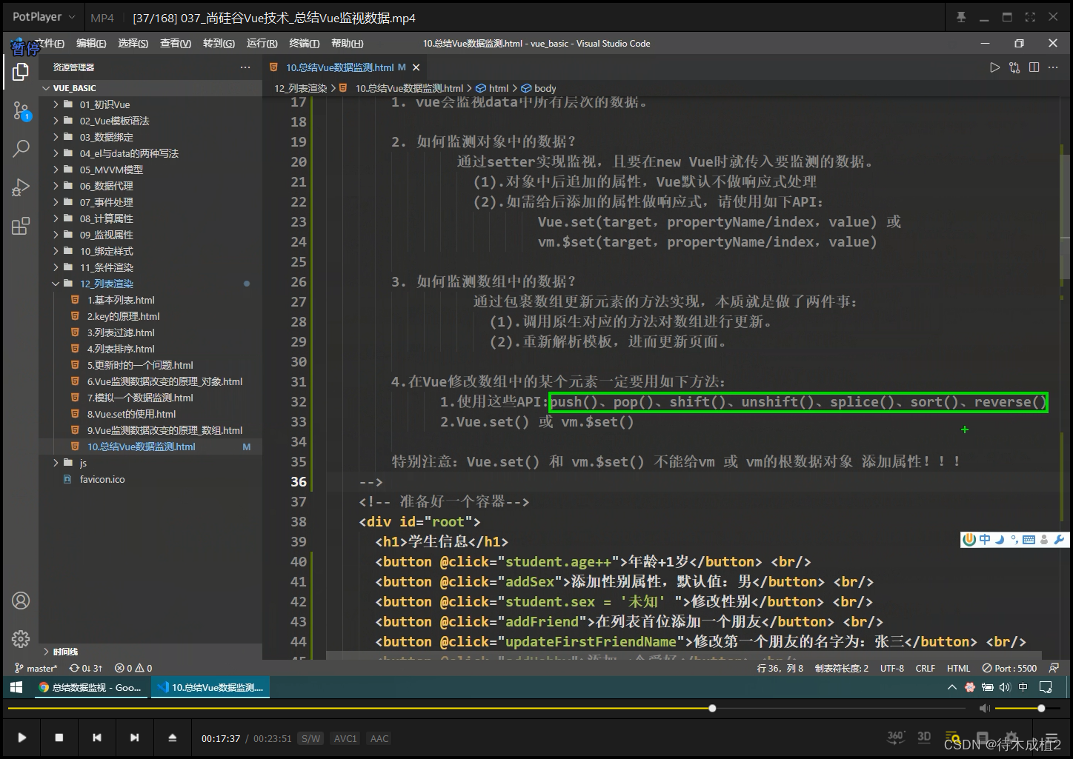Open the Explorer view in activity bar
The height and width of the screenshot is (759, 1073).
tap(21, 72)
